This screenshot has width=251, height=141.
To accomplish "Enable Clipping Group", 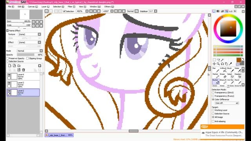I will point(27,58).
